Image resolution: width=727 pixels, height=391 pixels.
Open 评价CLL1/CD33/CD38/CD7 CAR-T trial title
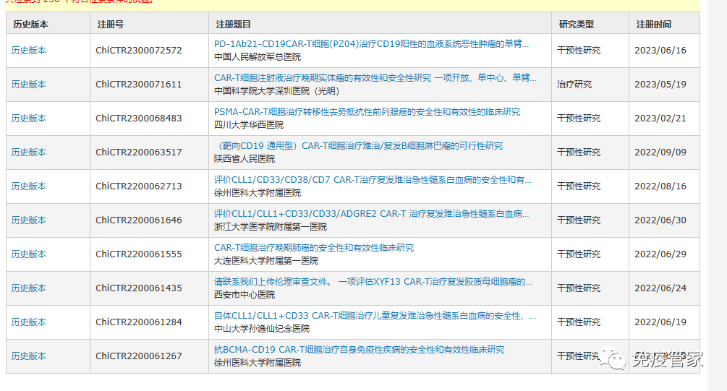(x=373, y=180)
